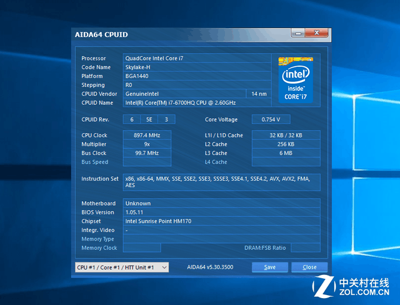This screenshot has height=305, width=400.
Task: Click the Integr. Video value field
Action: [222, 230]
